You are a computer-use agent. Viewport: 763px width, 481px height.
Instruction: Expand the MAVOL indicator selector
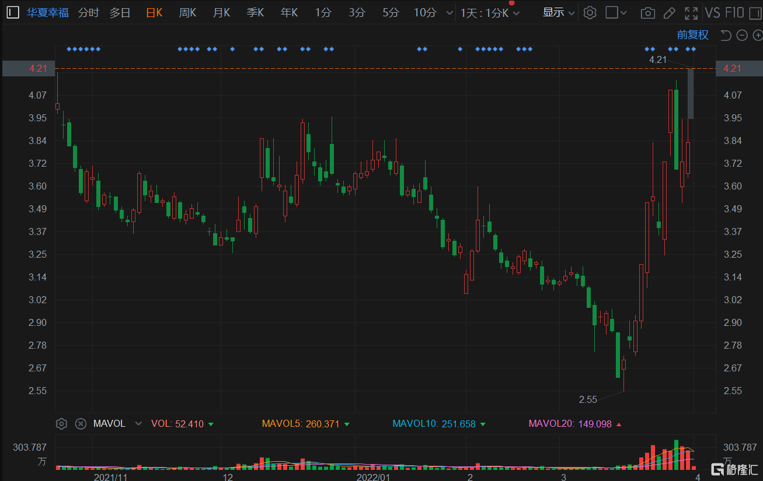click(x=138, y=424)
